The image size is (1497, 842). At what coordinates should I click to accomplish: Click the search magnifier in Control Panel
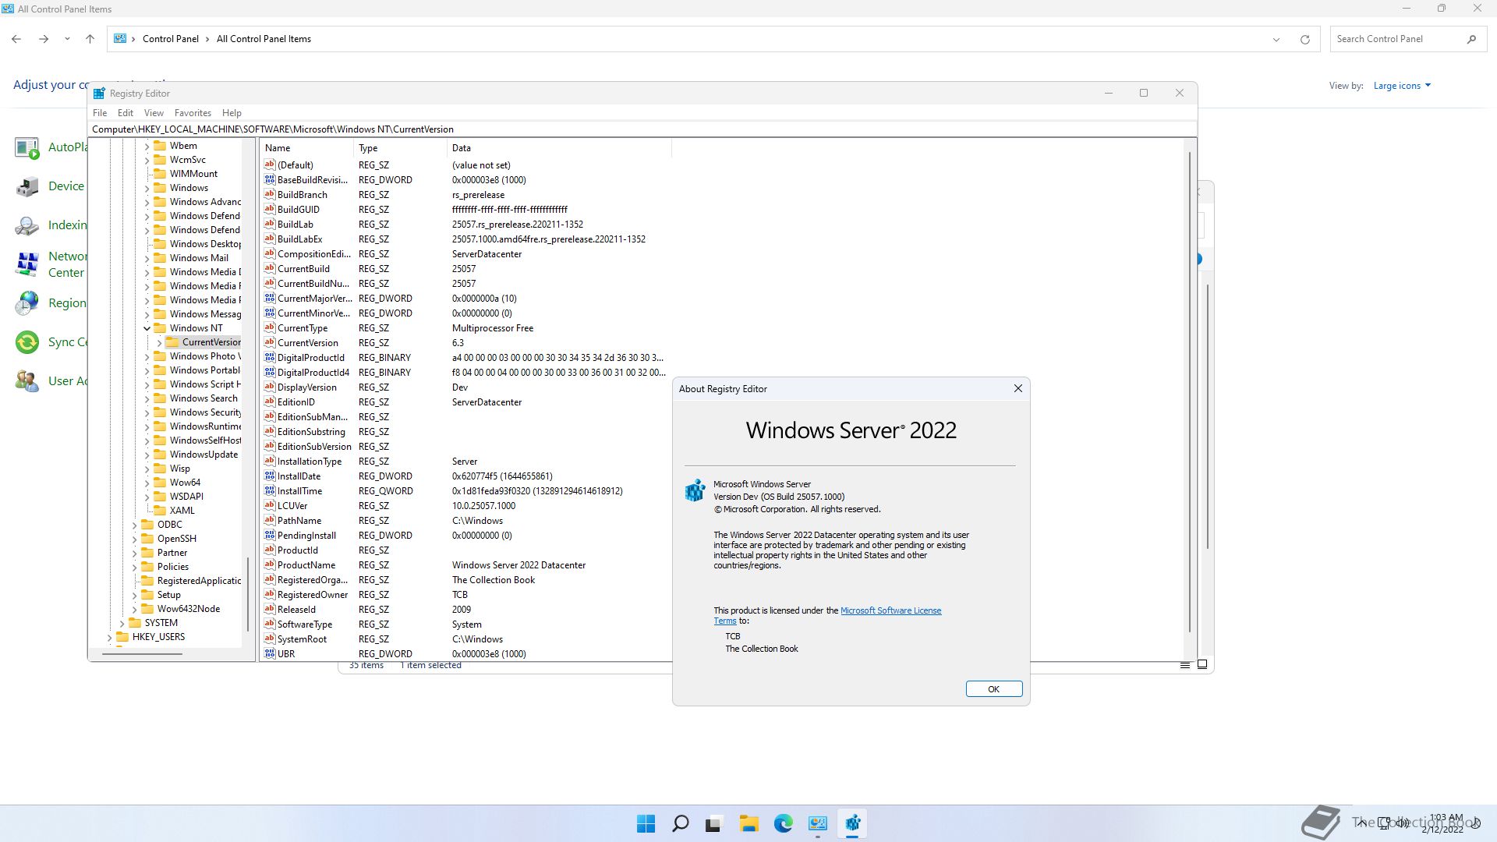pos(1471,39)
